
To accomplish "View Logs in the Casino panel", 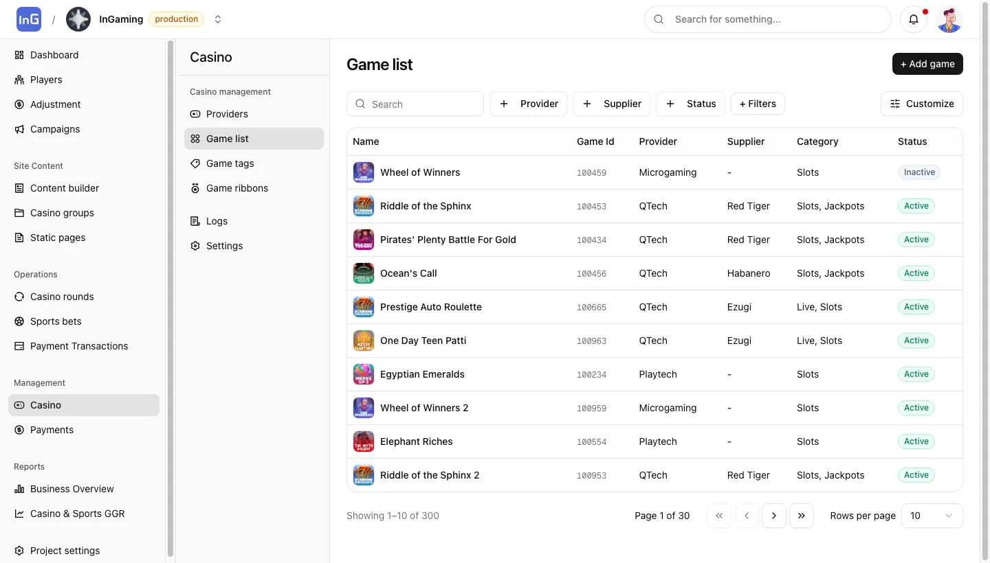I will pyautogui.click(x=215, y=221).
